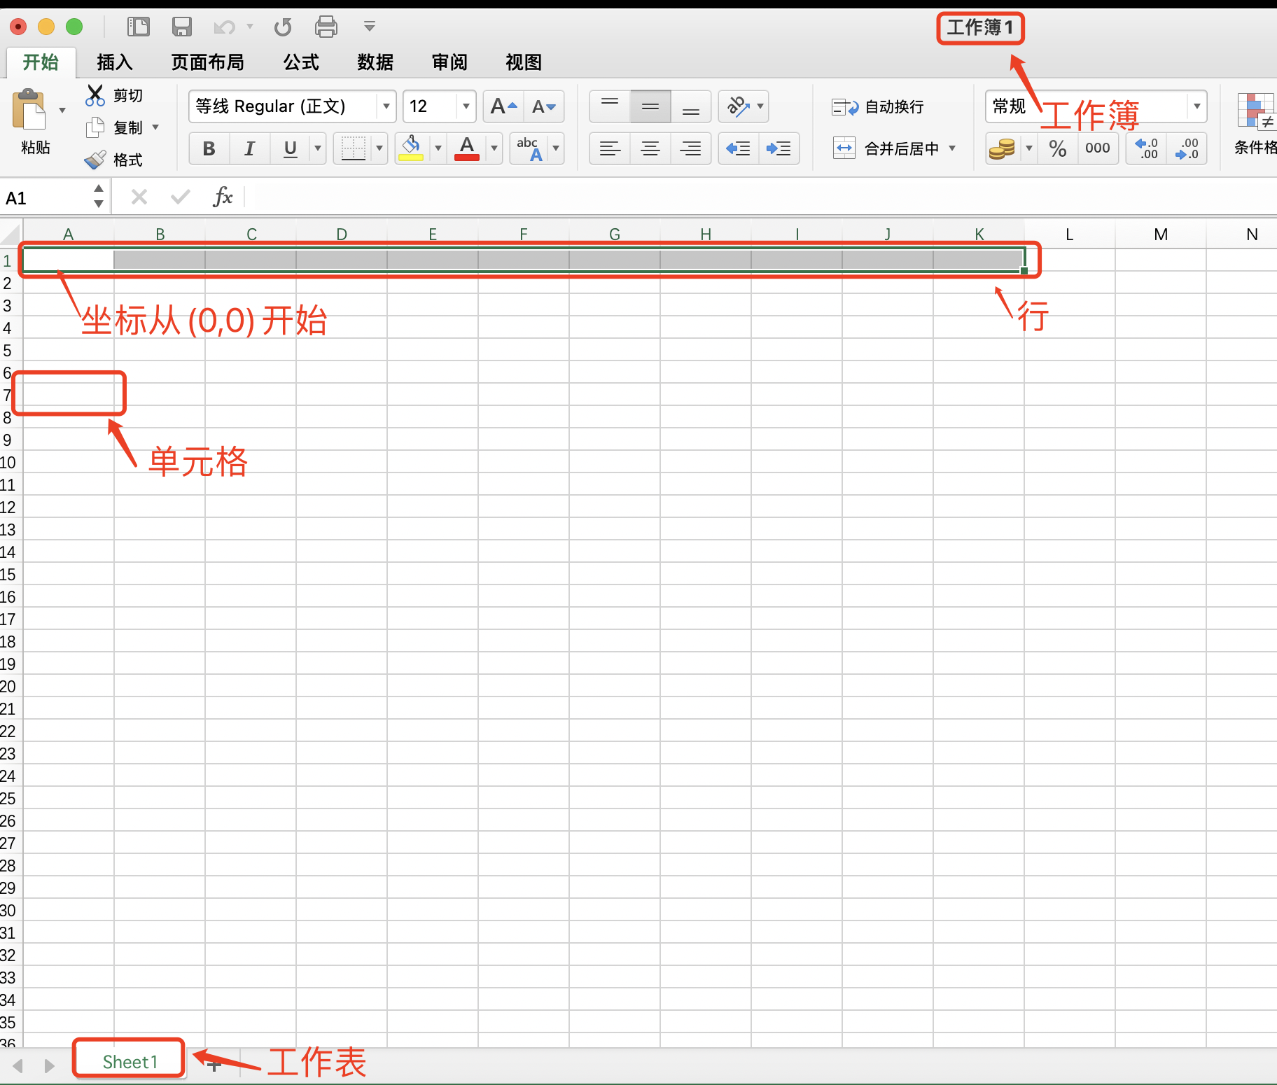
Task: Apply bold formatting with the B icon
Action: coord(209,148)
